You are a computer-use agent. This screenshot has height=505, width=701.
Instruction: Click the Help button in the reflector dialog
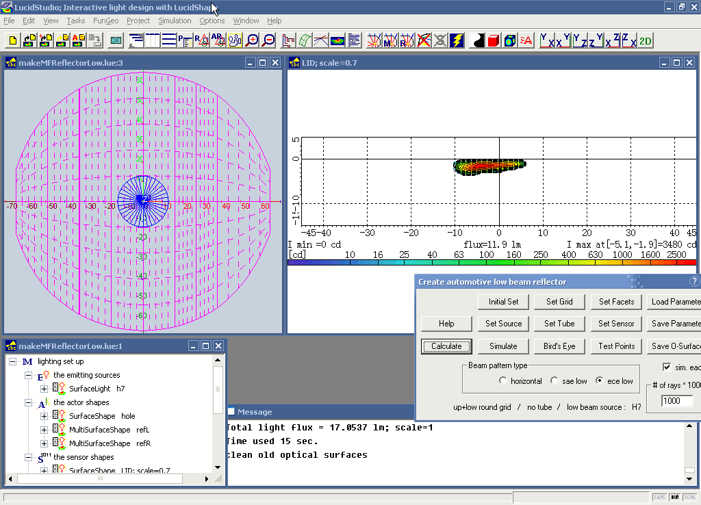(x=446, y=324)
